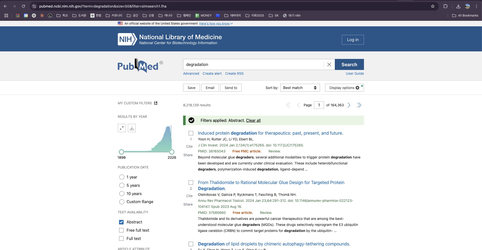Open the Chrome profile avatar

point(467,6)
